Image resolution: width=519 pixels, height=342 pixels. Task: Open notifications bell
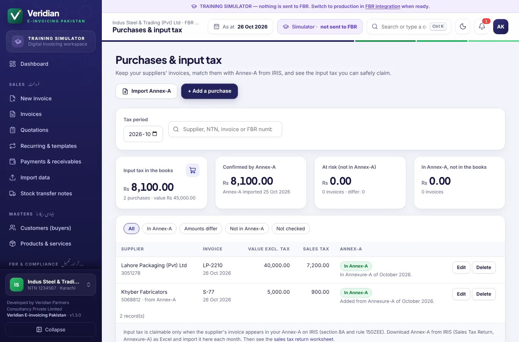pyautogui.click(x=482, y=27)
